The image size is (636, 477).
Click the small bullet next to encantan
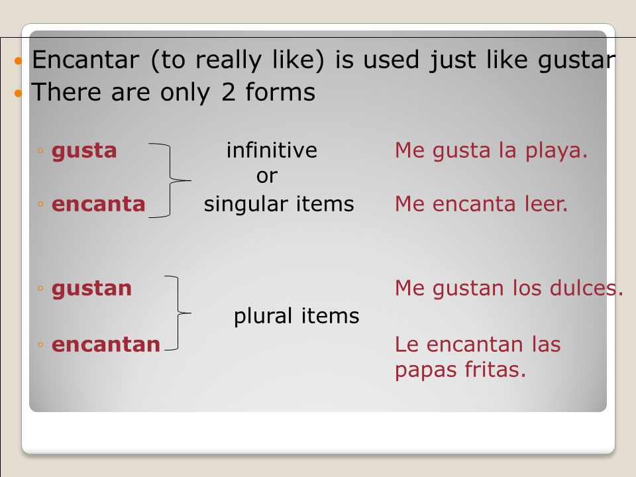tap(40, 344)
